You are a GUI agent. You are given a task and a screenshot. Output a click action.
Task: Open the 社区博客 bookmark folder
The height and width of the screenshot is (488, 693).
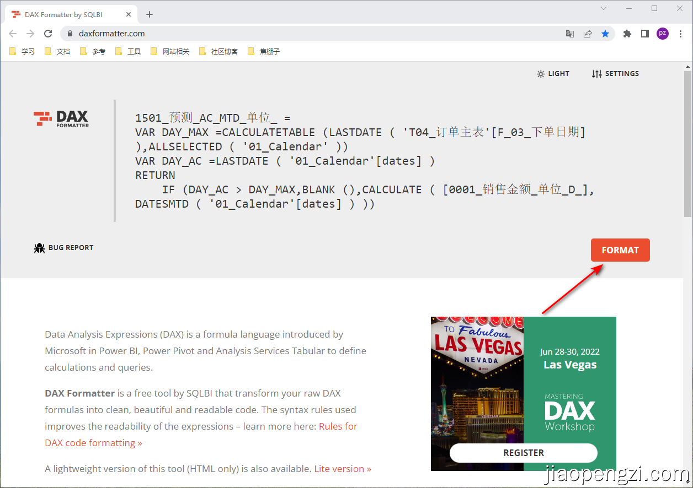pyautogui.click(x=218, y=51)
